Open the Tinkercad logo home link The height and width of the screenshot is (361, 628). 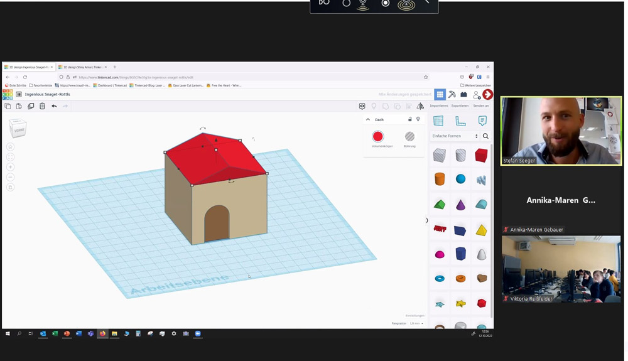[x=8, y=94]
